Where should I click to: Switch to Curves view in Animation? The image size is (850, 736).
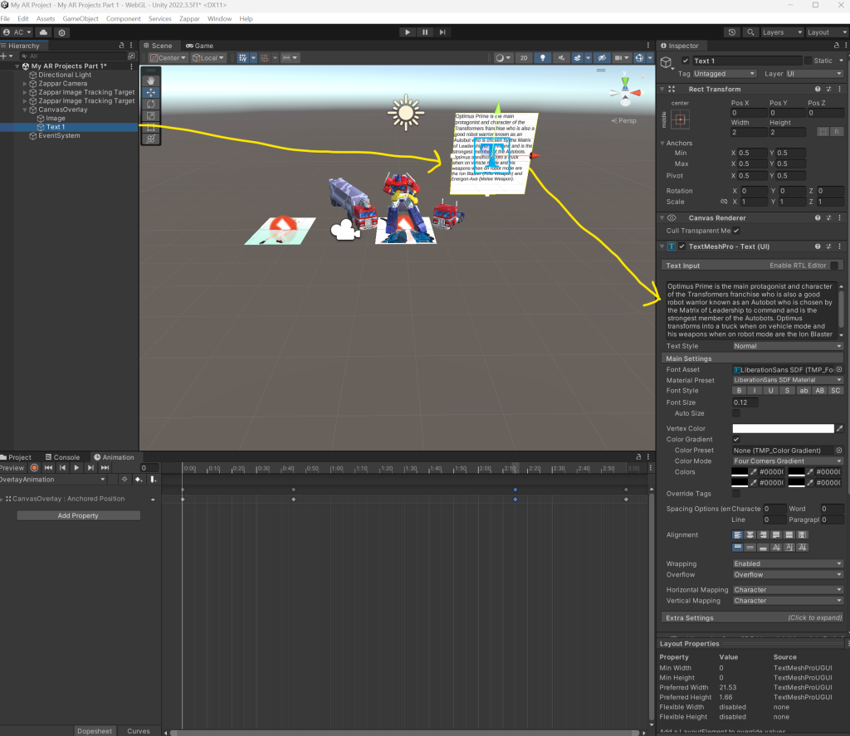pos(139,731)
